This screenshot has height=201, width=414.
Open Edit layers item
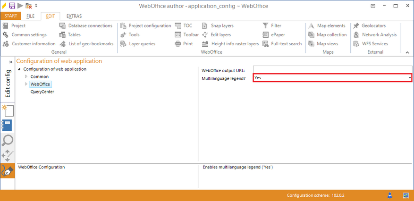[x=217, y=34]
